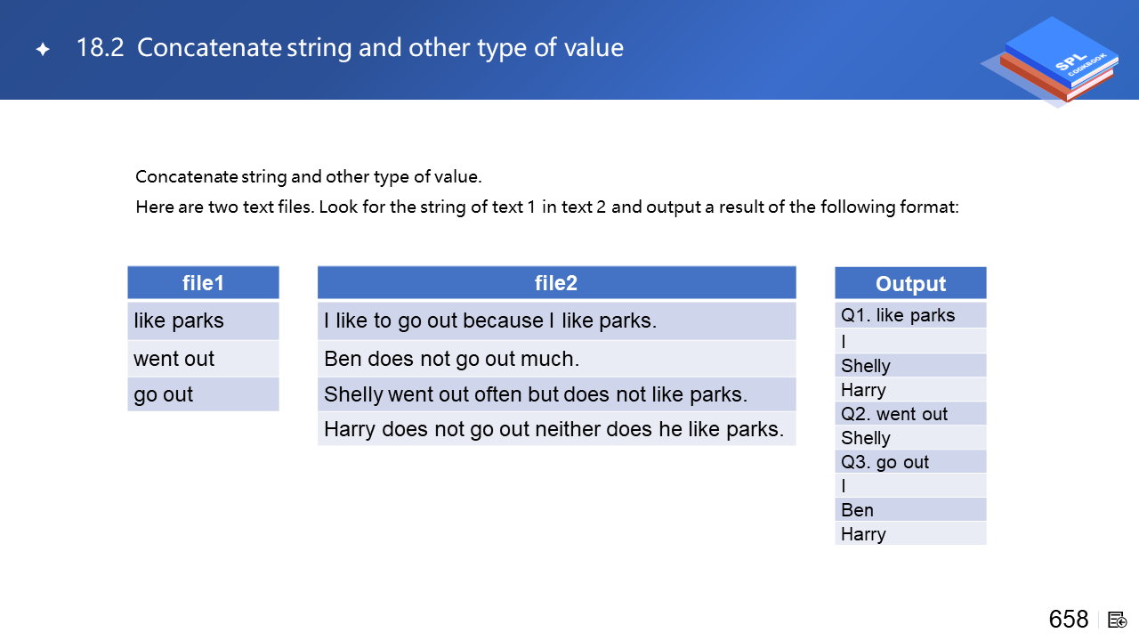
Task: Click the page number 658
Action: [x=1068, y=620]
